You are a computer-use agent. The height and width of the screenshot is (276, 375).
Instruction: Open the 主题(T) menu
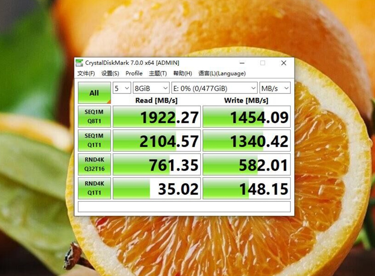[x=158, y=73]
